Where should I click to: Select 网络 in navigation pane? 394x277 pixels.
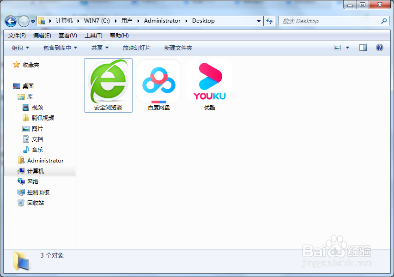(x=33, y=181)
